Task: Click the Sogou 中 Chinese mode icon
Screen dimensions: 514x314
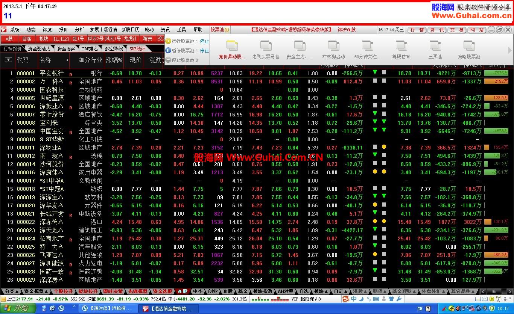Action: point(354,299)
